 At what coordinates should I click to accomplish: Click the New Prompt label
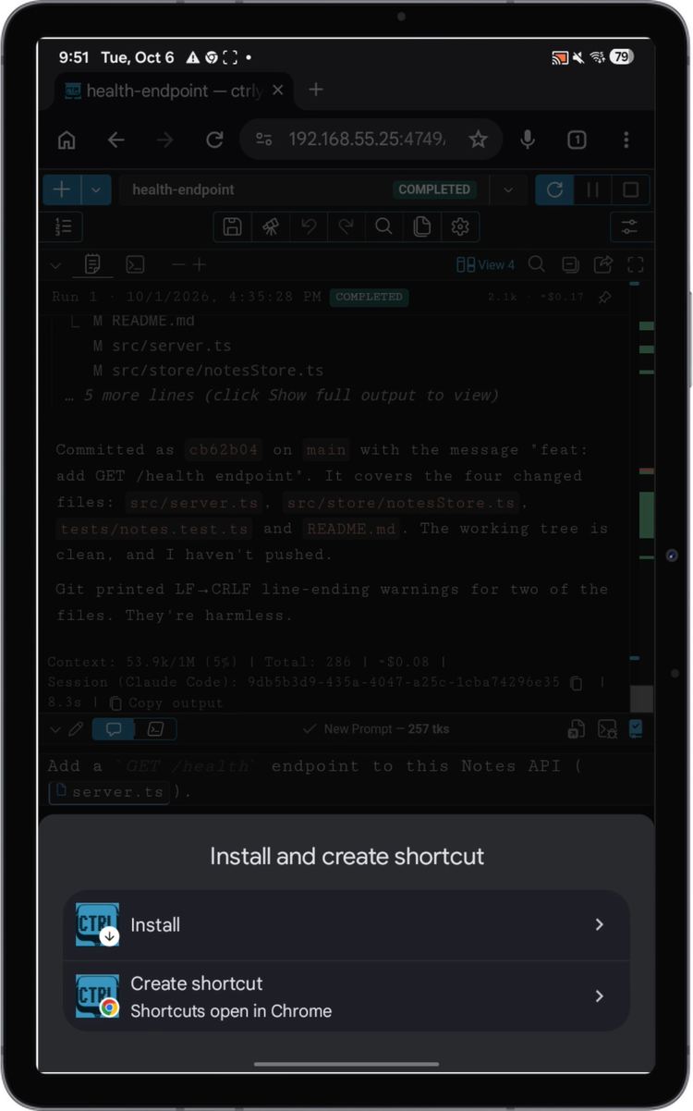[x=376, y=729]
